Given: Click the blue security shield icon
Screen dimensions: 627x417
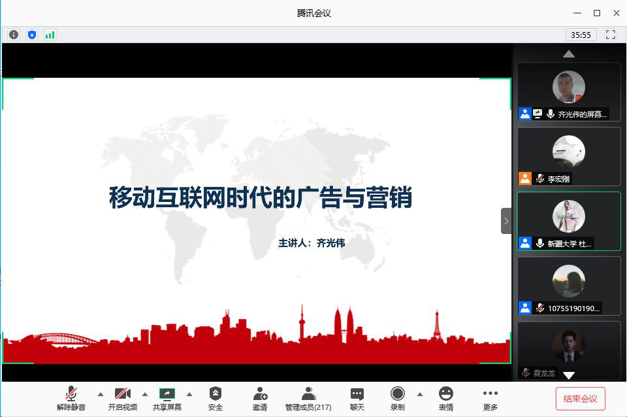Looking at the screenshot, I should pyautogui.click(x=32, y=35).
